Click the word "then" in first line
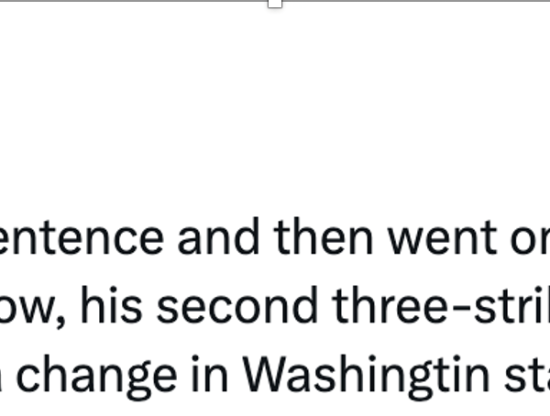550x416 pixels. 323,236
